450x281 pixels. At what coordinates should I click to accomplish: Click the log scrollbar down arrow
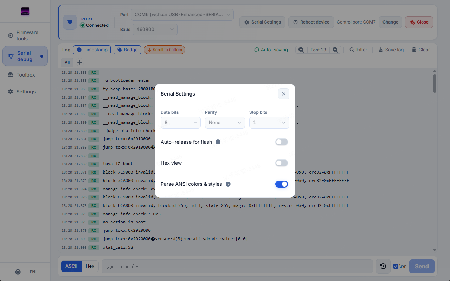click(x=435, y=250)
